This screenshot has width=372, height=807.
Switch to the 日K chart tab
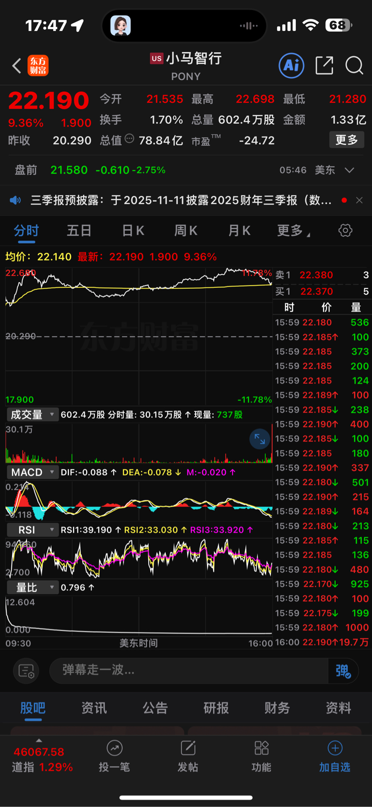tap(133, 231)
